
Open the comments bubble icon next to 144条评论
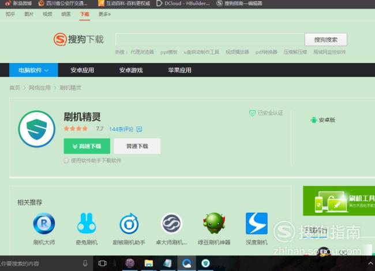click(x=139, y=129)
